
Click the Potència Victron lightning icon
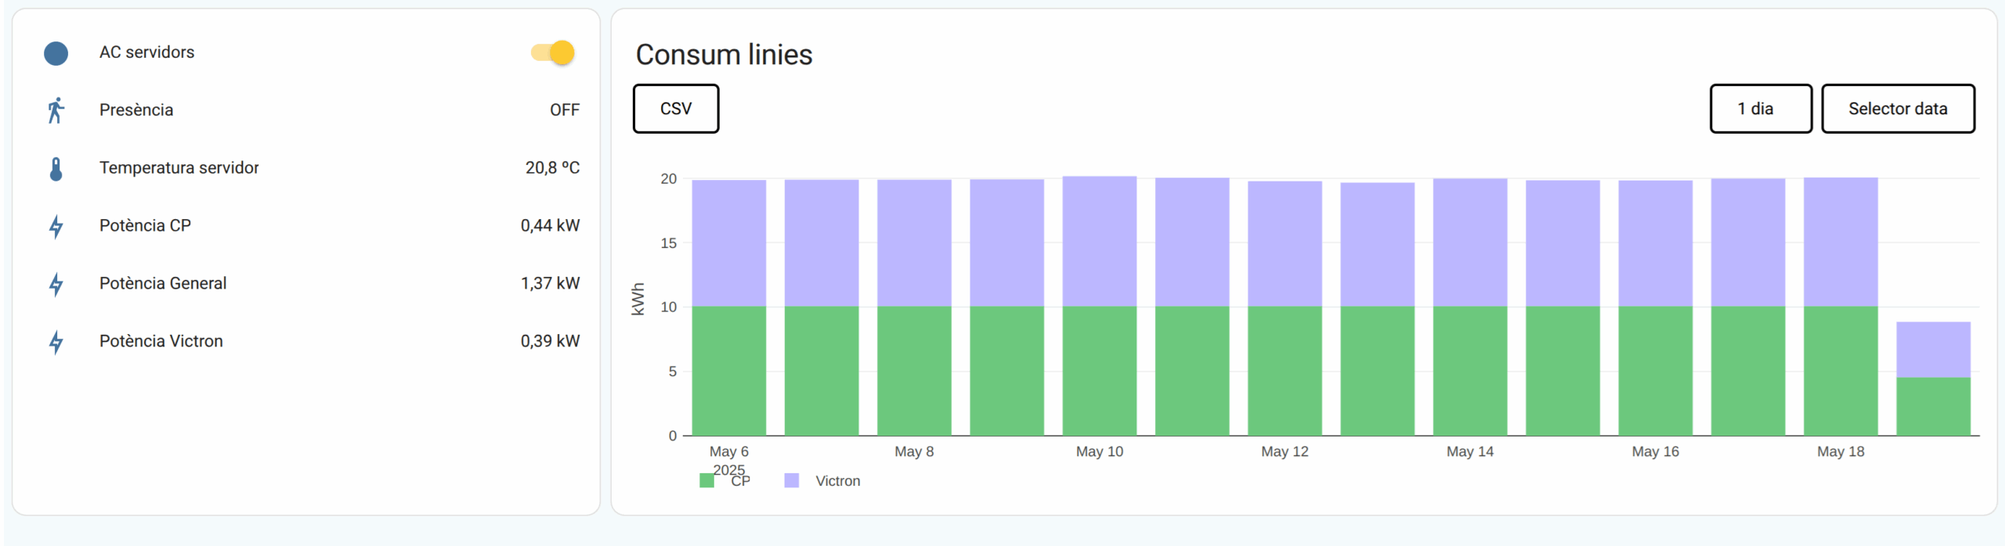coord(56,342)
